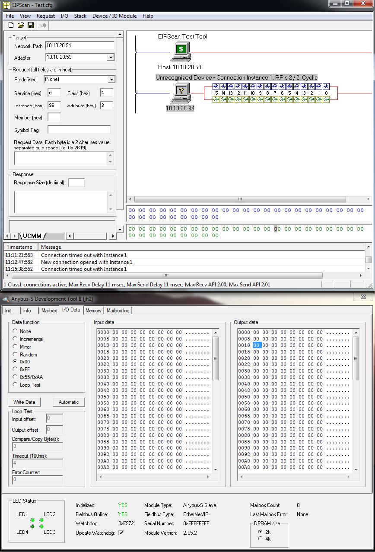The width and height of the screenshot is (375, 552).
Task: Open the Device / IO Module menu
Action: (x=114, y=16)
